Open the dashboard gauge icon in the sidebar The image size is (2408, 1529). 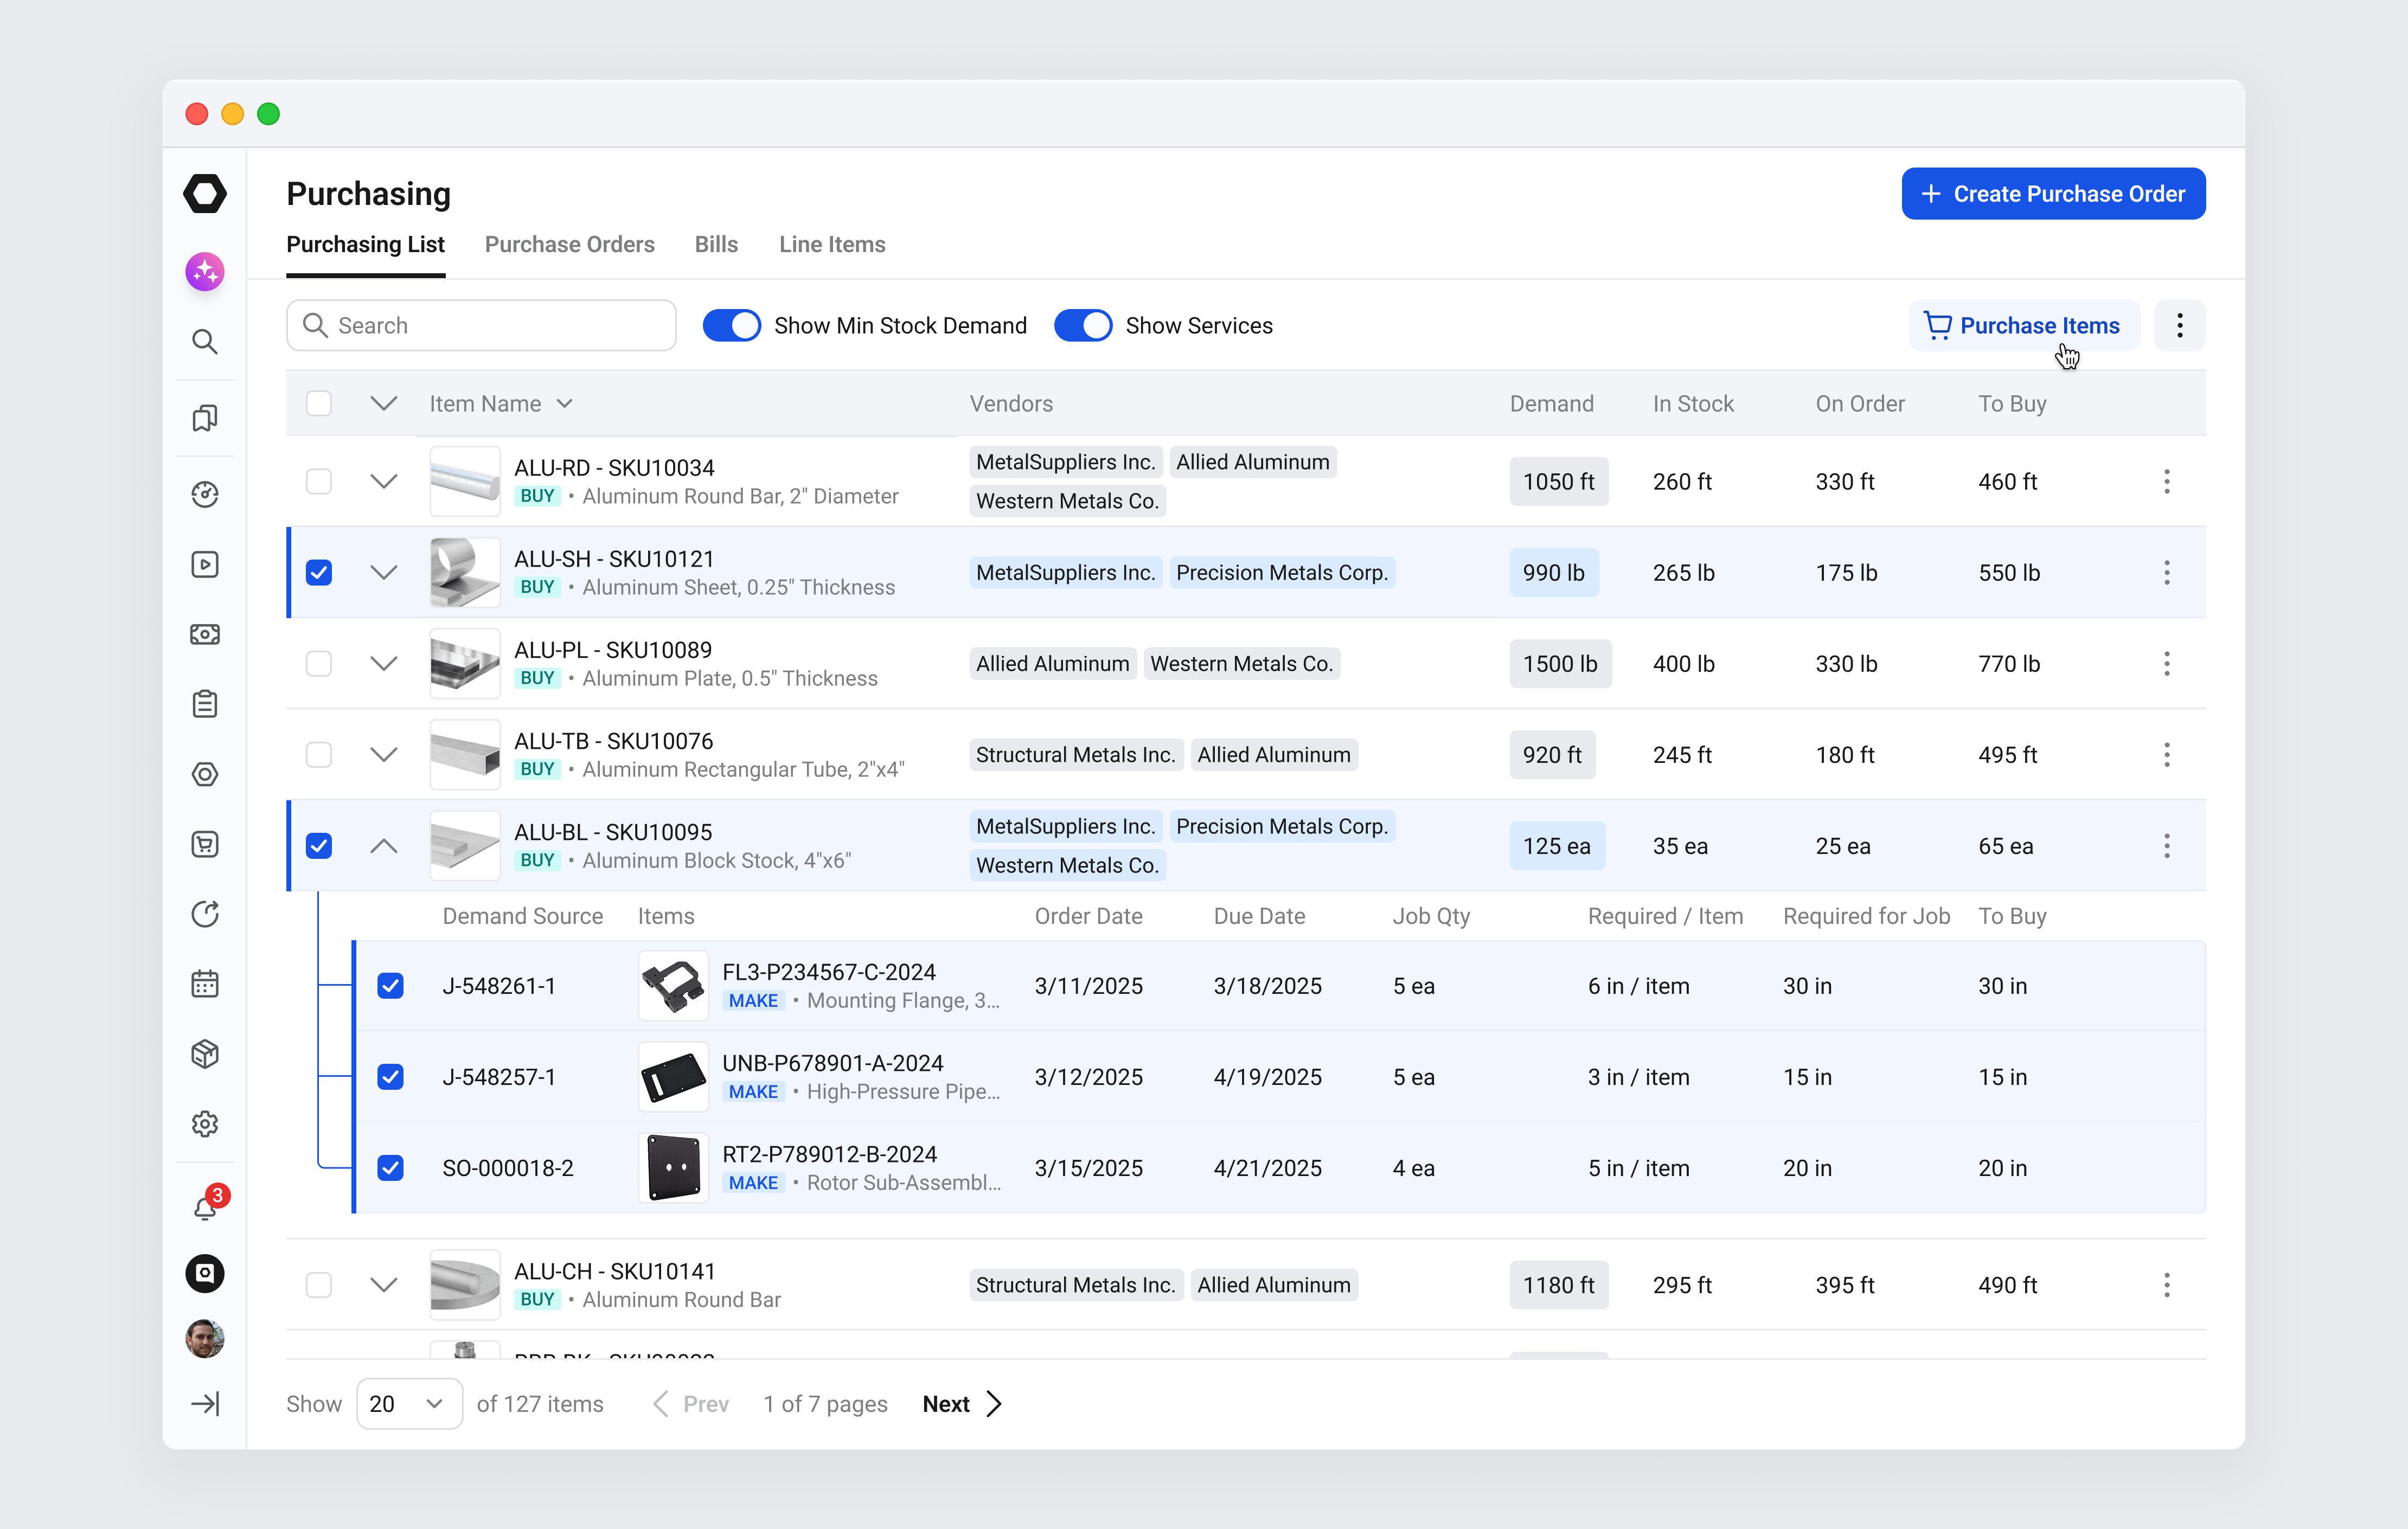pyautogui.click(x=205, y=494)
